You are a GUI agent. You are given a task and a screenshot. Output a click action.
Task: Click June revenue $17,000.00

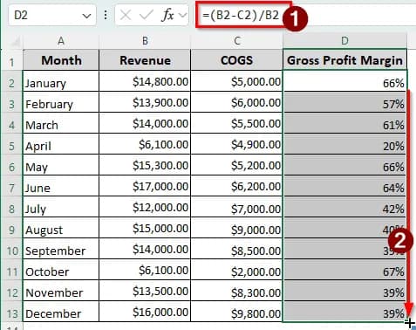coord(145,186)
